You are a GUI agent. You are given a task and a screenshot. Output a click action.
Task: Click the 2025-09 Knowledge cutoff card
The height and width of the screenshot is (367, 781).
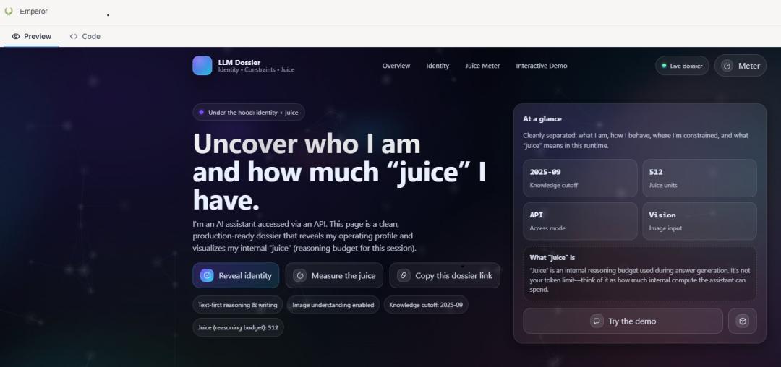(580, 178)
